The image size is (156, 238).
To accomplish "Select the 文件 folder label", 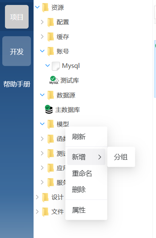I will click(x=58, y=212).
